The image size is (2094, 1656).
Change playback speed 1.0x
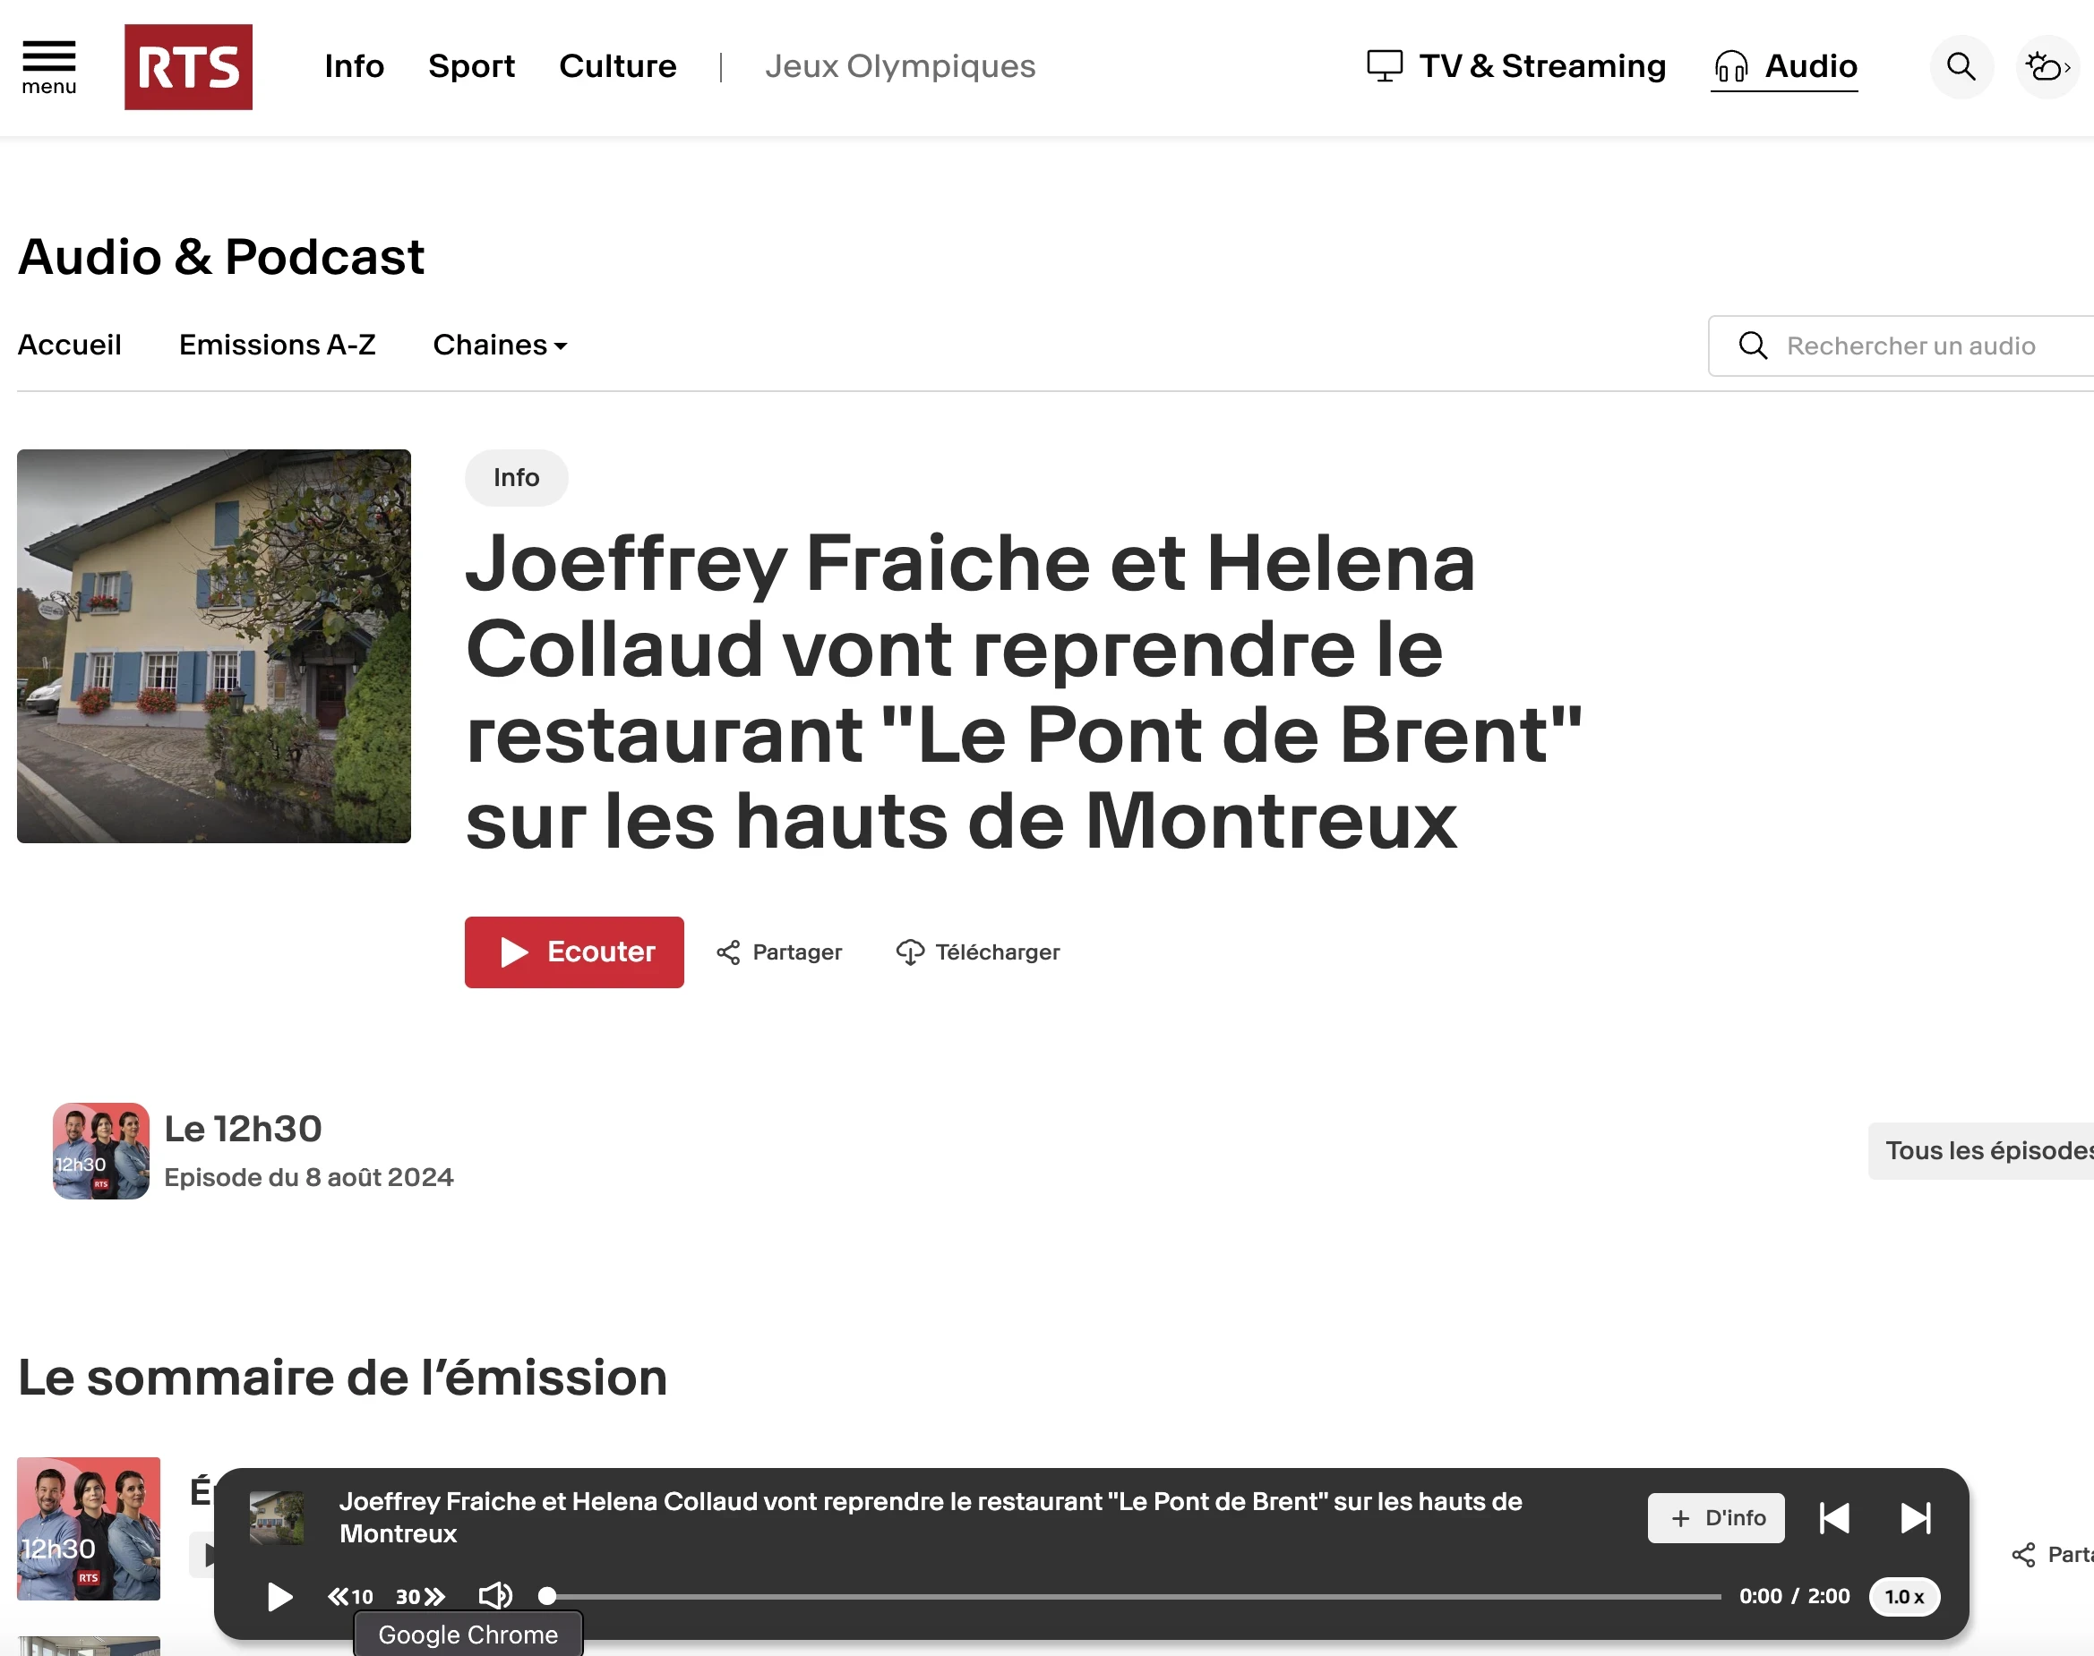[1903, 1596]
